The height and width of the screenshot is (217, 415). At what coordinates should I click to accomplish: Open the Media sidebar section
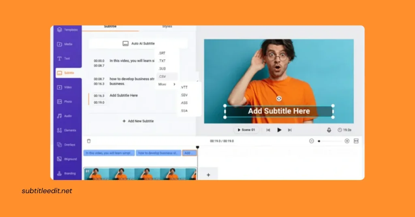pyautogui.click(x=65, y=44)
